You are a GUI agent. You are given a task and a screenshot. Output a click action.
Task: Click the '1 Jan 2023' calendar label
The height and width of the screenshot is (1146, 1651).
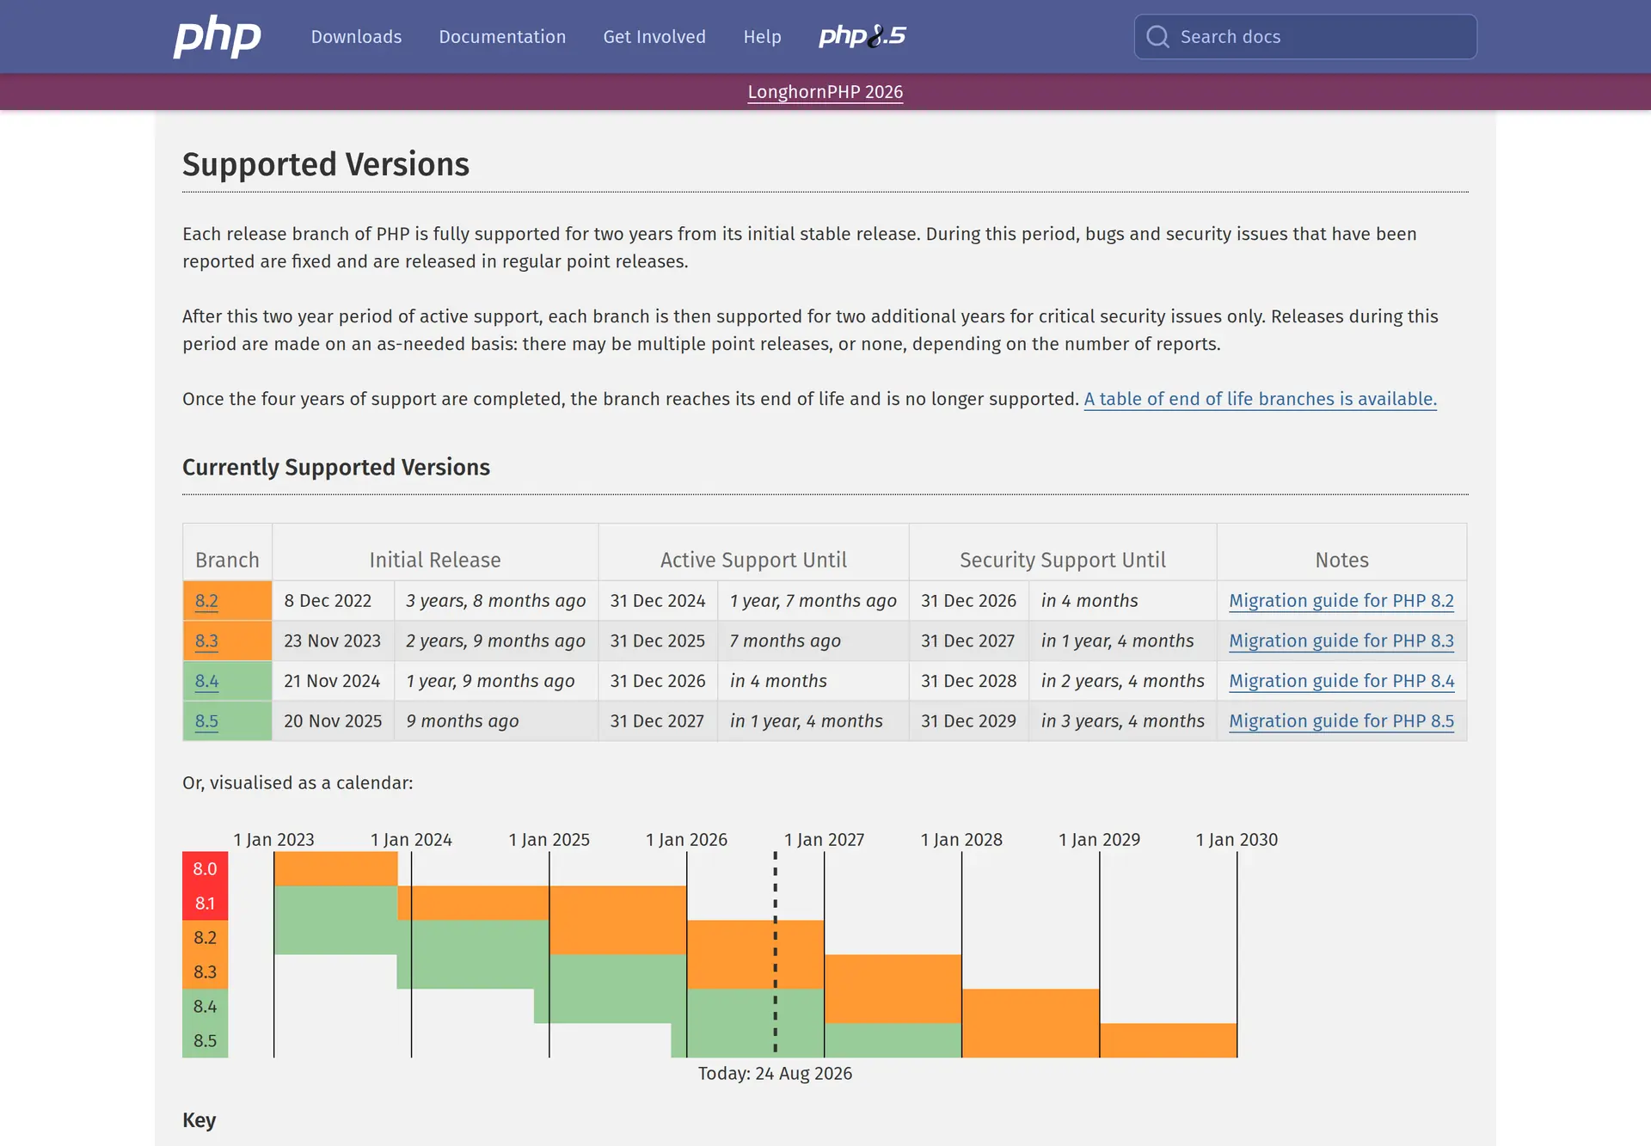pyautogui.click(x=273, y=840)
